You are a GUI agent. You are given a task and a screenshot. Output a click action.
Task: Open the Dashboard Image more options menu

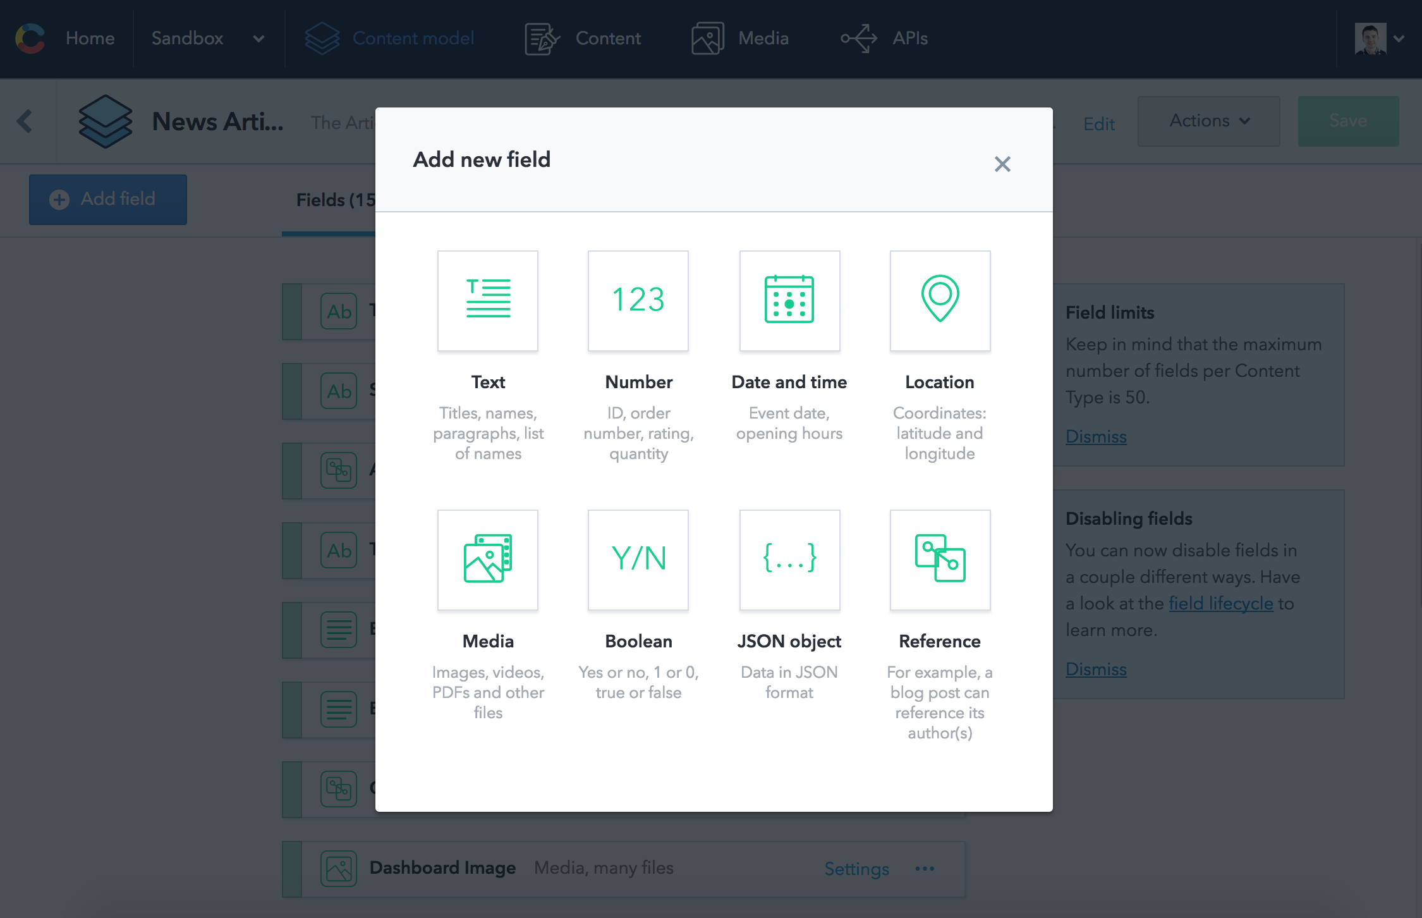pos(924,869)
